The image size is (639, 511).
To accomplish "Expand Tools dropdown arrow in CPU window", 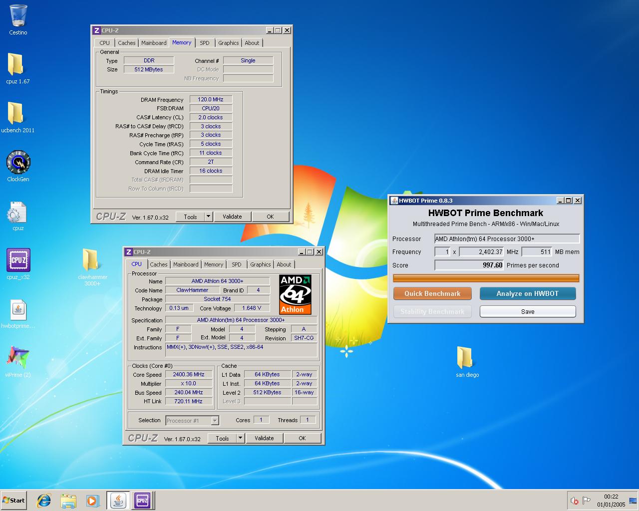I will [x=241, y=438].
